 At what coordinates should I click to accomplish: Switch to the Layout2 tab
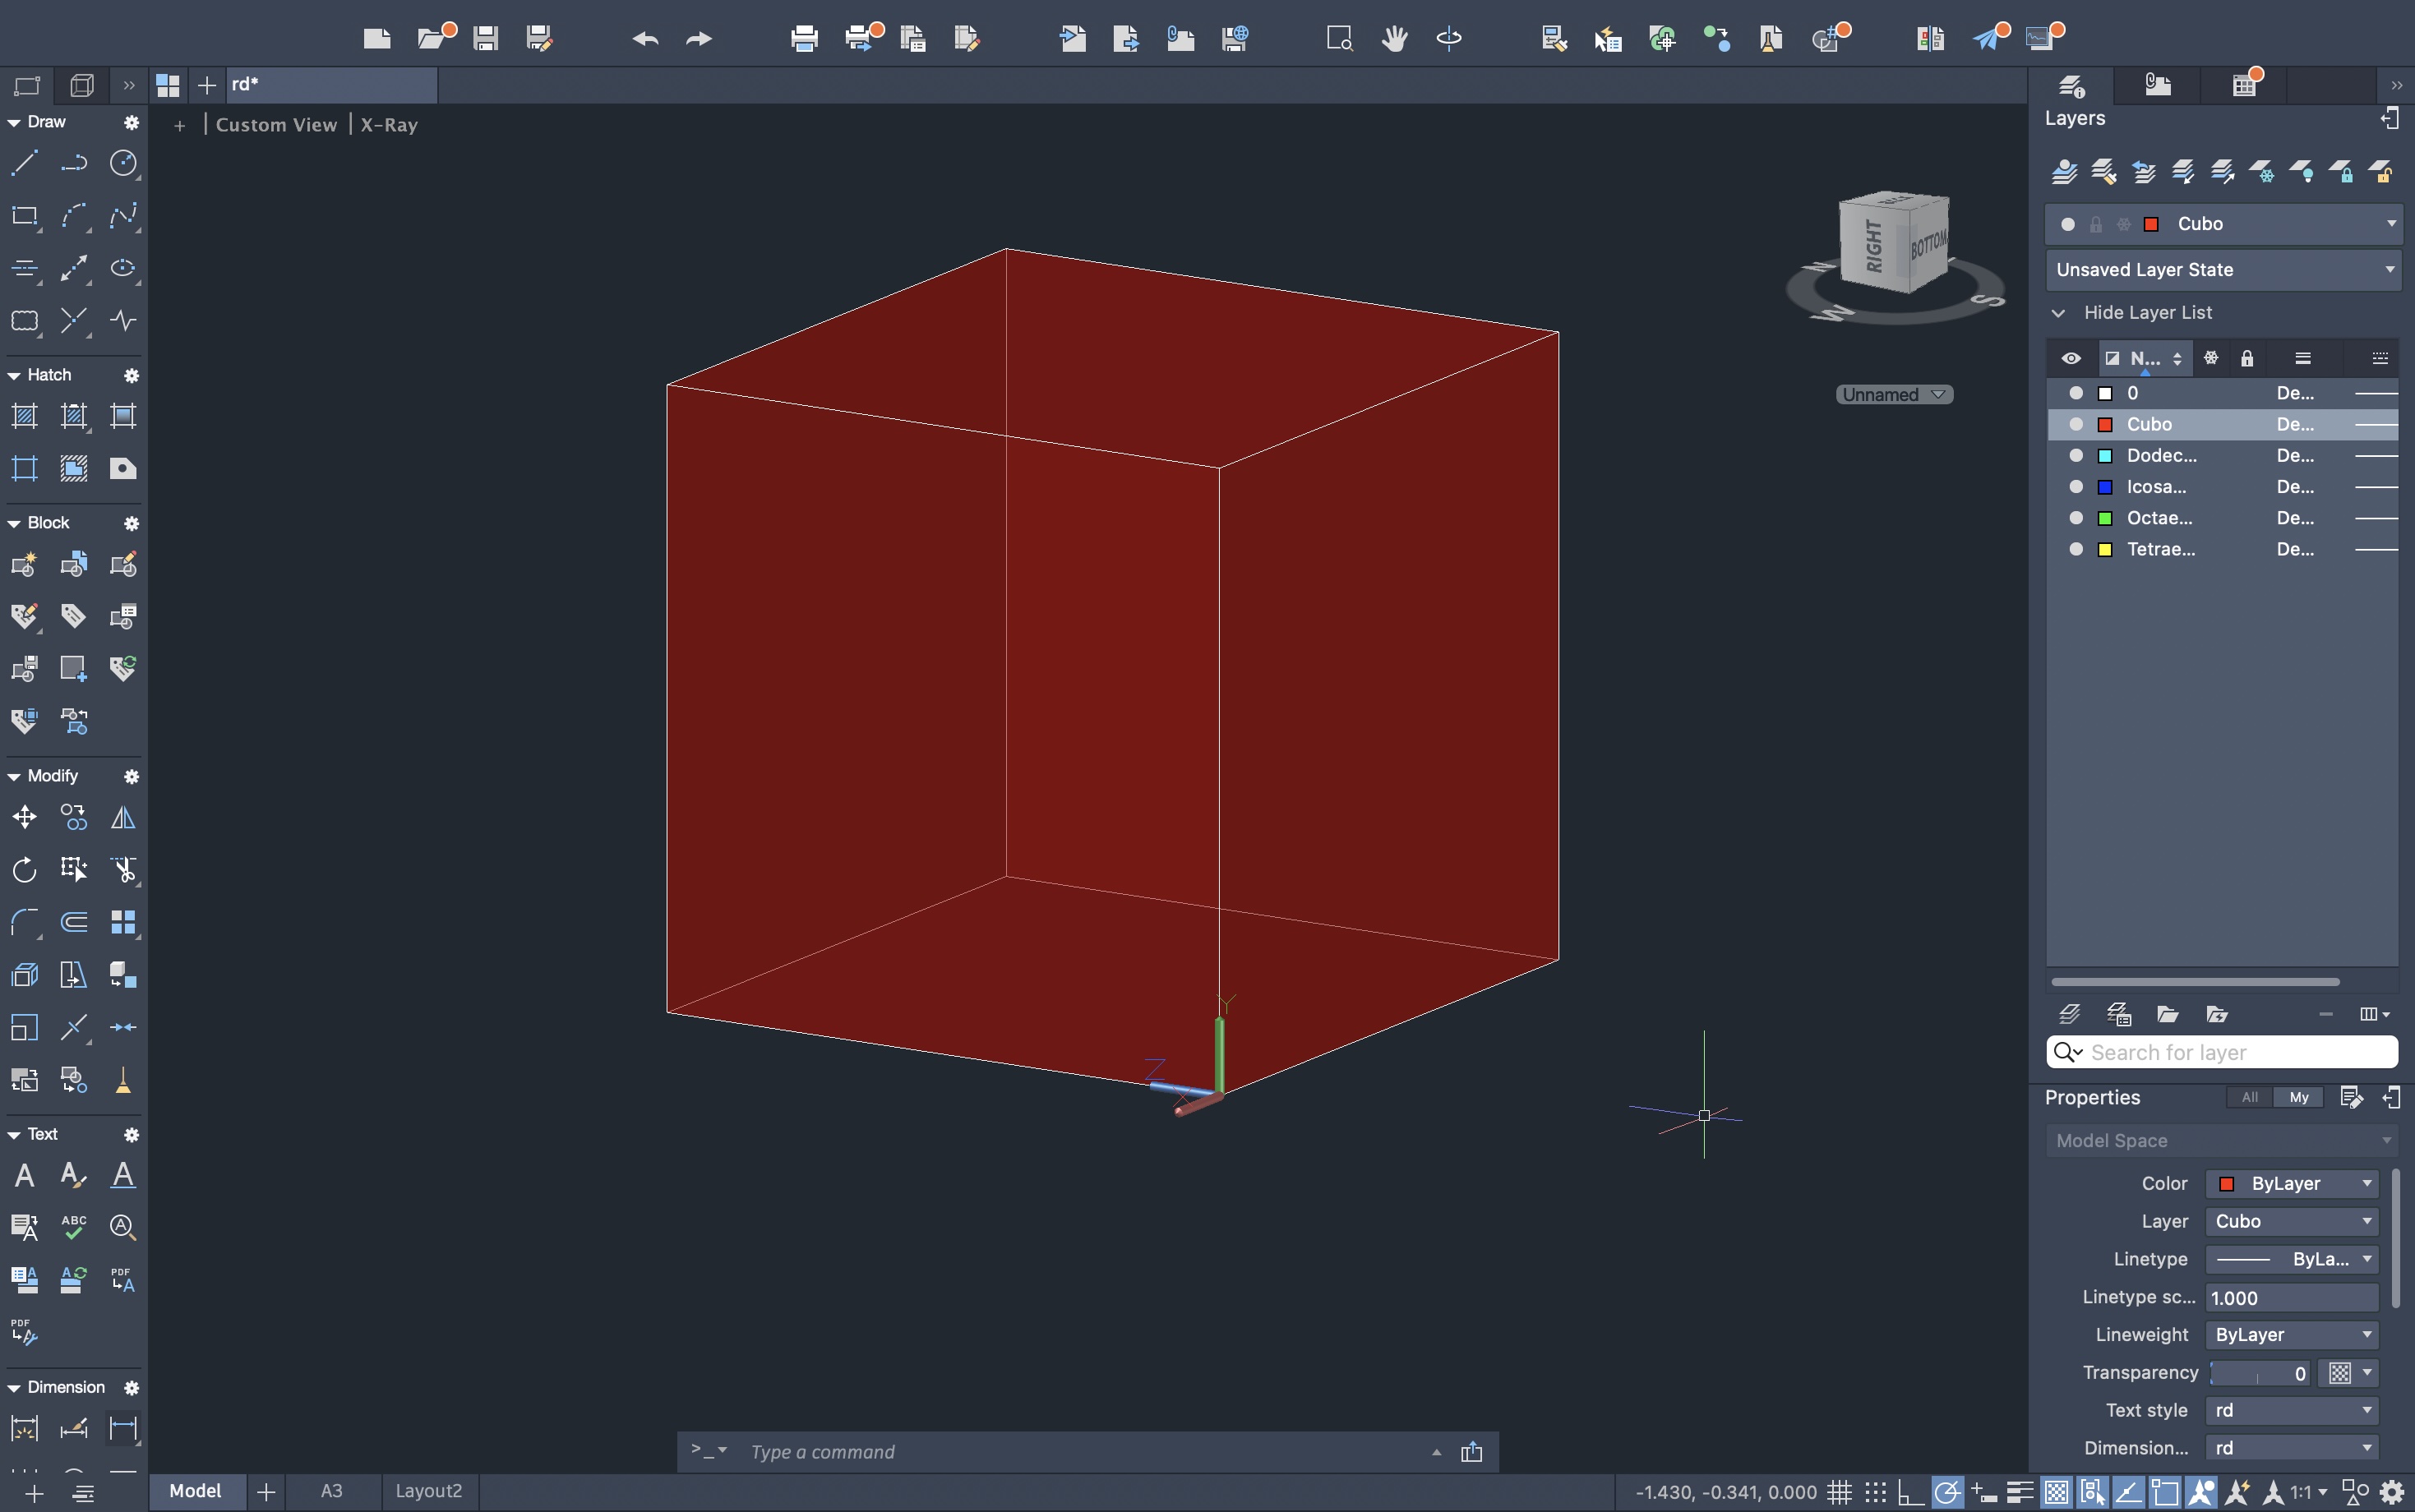coord(428,1491)
